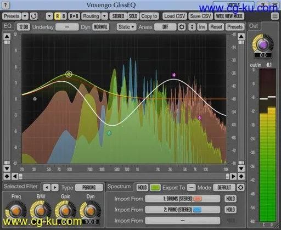Open the EQ settings gear icon
This screenshot has height=230, width=281.
pos(182,27)
